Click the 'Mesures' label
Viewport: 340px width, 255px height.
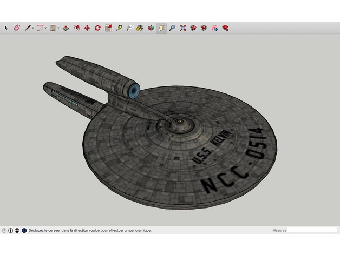tap(279, 230)
